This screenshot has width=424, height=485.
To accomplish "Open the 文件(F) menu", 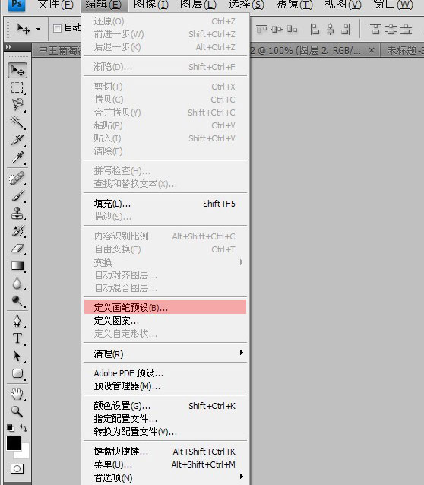I will (55, 5).
